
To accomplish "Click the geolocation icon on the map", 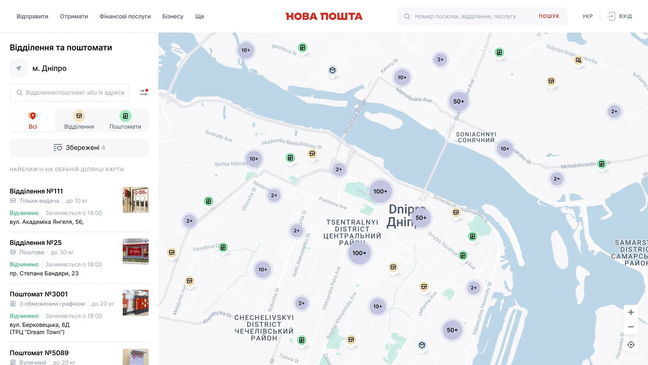I will pos(631,344).
